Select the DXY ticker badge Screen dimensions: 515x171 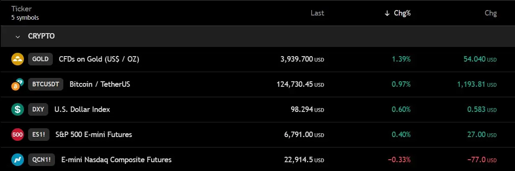(x=38, y=109)
